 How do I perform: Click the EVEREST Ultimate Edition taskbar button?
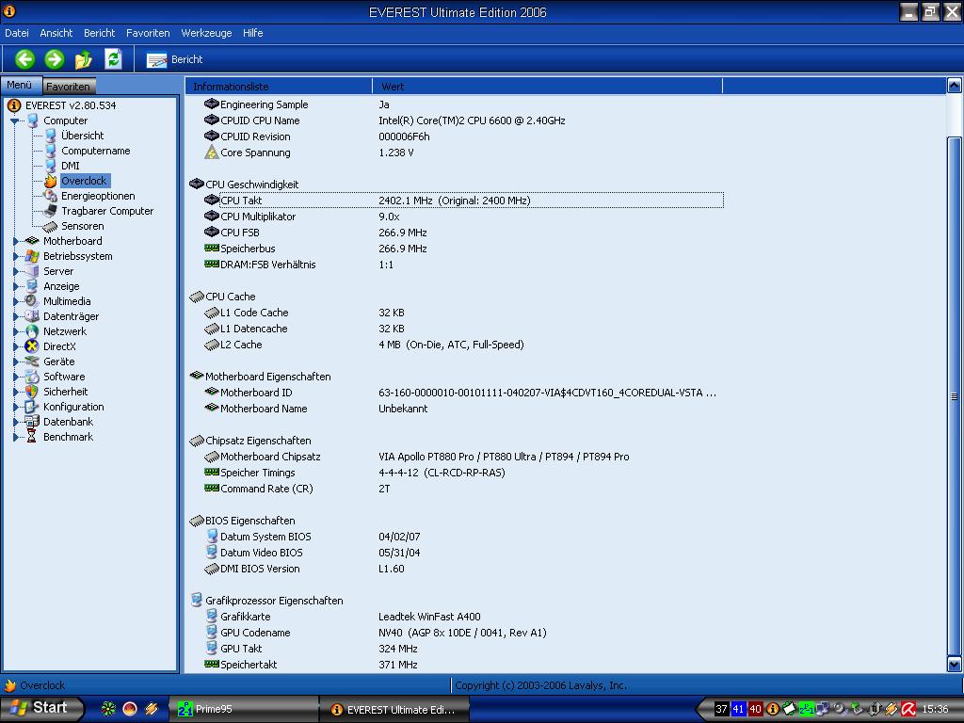pyautogui.click(x=394, y=710)
